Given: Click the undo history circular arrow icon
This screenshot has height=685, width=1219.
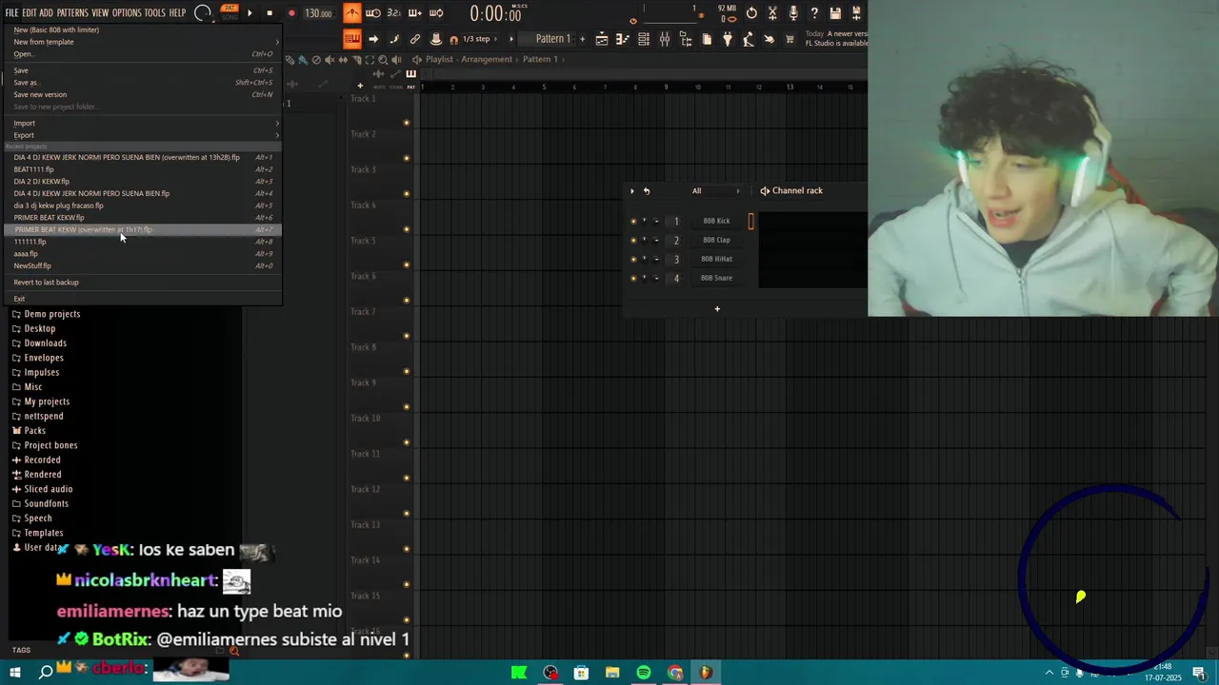Looking at the screenshot, I should click(751, 13).
